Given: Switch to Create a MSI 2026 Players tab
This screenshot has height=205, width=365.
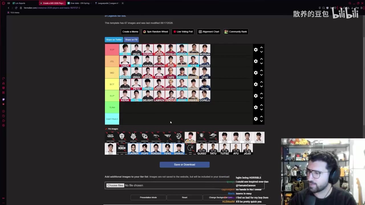Looking at the screenshot, I should pos(52,3).
